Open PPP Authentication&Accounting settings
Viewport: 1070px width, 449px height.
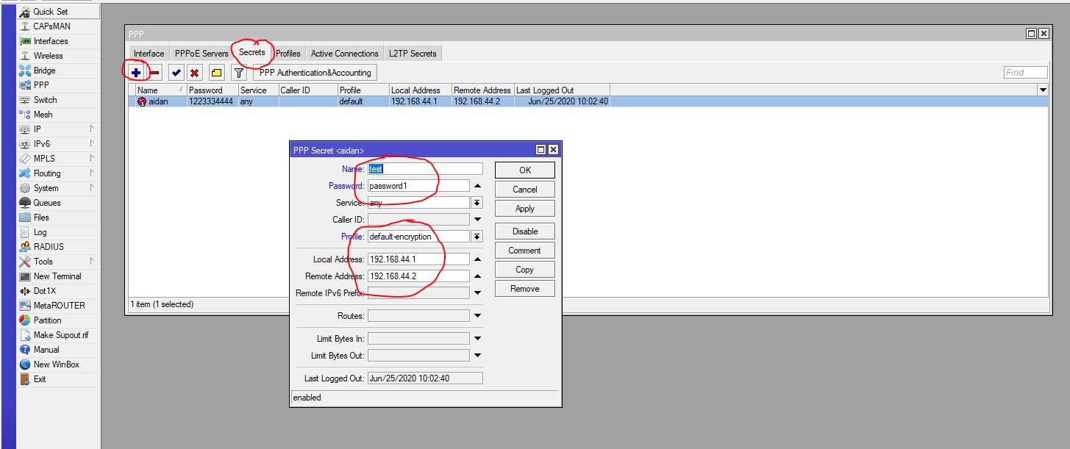(315, 73)
